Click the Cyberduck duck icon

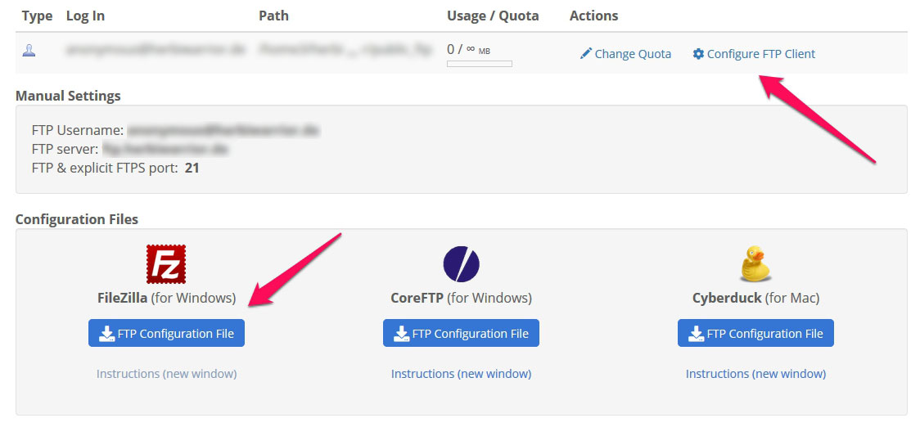click(x=755, y=264)
